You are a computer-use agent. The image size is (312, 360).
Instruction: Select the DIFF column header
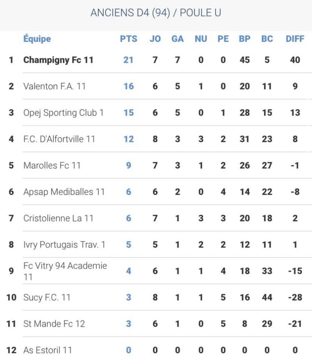(295, 39)
